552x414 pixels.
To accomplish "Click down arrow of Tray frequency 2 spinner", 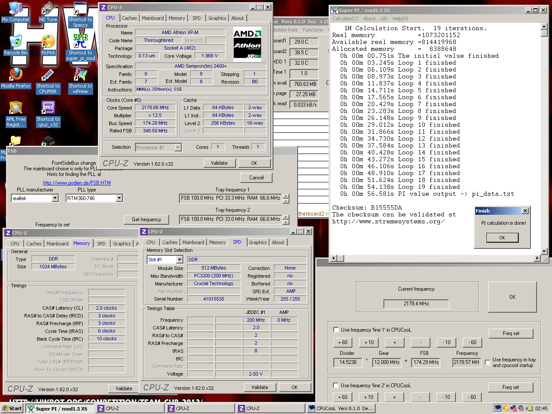I will [286, 222].
